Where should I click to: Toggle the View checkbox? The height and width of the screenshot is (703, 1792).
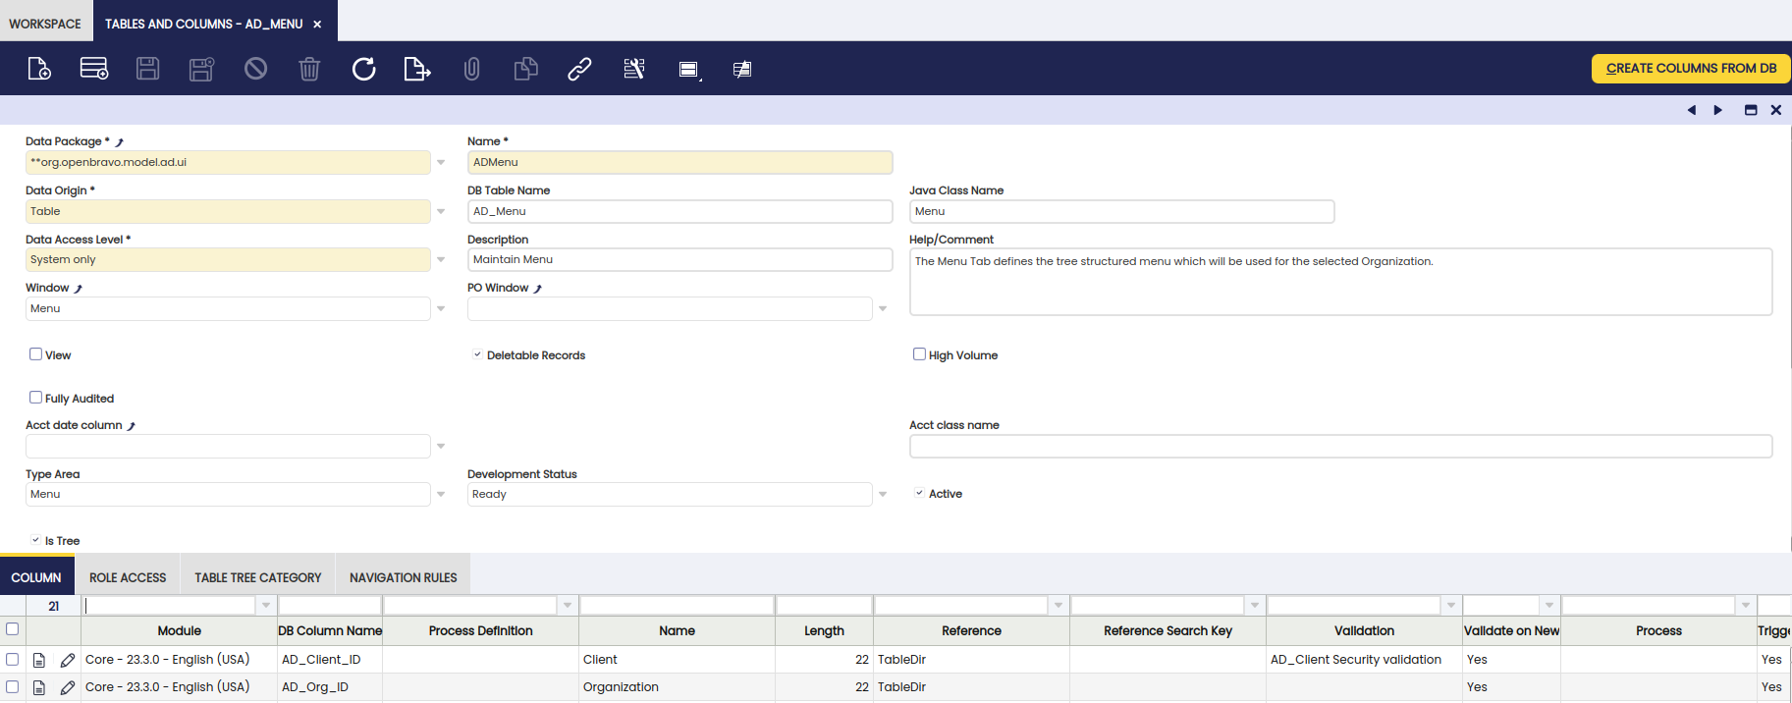coord(35,354)
